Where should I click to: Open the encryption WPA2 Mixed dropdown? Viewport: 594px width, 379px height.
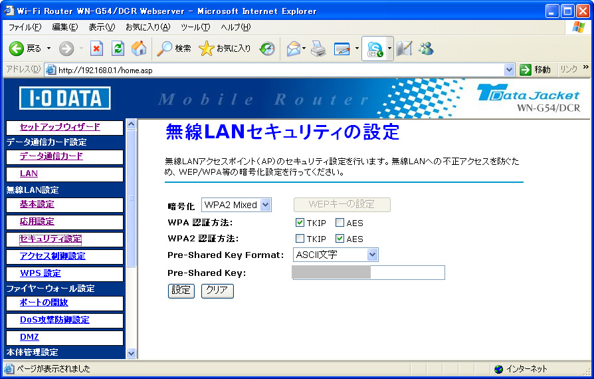[237, 205]
